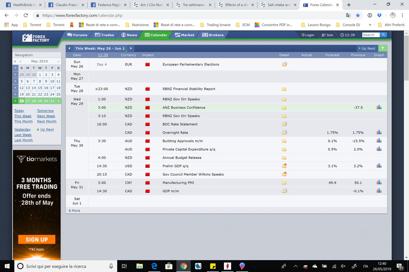409x272 pixels.
Task: Open detail folder for BOC Rate Statement
Action: pos(284,124)
